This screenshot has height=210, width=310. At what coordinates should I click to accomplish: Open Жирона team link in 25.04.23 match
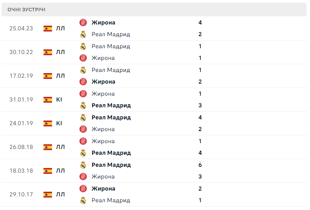pos(103,23)
